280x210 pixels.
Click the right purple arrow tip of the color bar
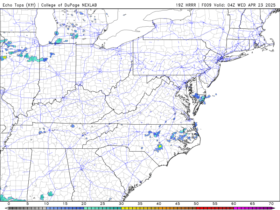click(273, 208)
